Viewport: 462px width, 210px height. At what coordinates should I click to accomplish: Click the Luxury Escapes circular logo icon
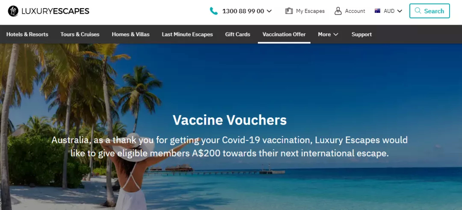(x=13, y=11)
